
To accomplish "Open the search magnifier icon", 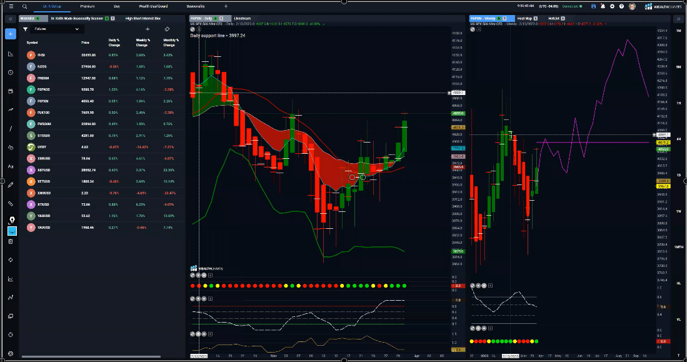I will click(24, 7).
